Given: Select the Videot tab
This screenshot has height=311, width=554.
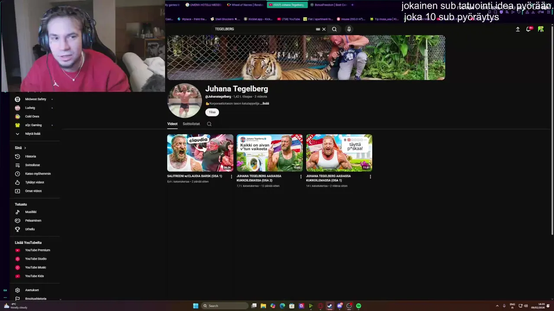Looking at the screenshot, I should coord(172,124).
